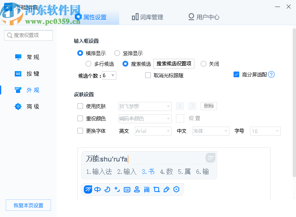Click the shirt icon for 外观
Viewport: 296px width, 217px height.
pyautogui.click(x=18, y=90)
